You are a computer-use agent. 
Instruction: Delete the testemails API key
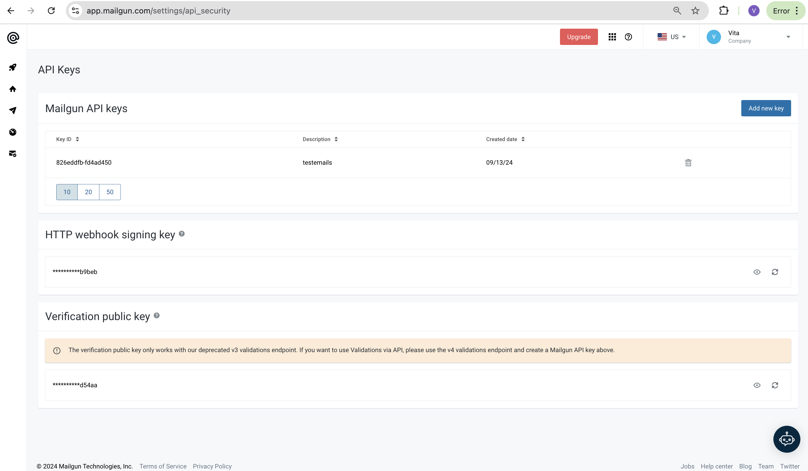click(688, 162)
